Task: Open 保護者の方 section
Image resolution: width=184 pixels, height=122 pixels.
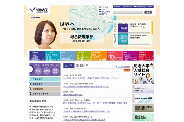Action: point(45,89)
